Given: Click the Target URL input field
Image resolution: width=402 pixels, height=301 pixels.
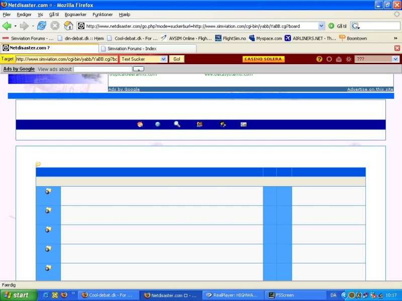Looking at the screenshot, I should pyautogui.click(x=66, y=59).
